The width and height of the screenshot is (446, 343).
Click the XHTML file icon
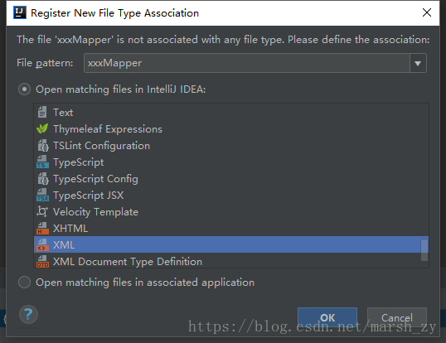(42, 229)
